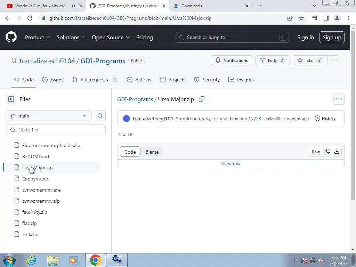This screenshot has height=267, width=356.
Task: Open the Projects tab
Action: [172, 80]
